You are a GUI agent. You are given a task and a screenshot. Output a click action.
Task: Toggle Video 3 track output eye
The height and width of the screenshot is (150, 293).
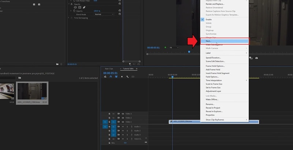(x=123, y=114)
